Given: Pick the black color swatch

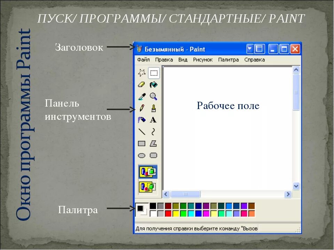Looking at the screenshot, I should [153, 206].
